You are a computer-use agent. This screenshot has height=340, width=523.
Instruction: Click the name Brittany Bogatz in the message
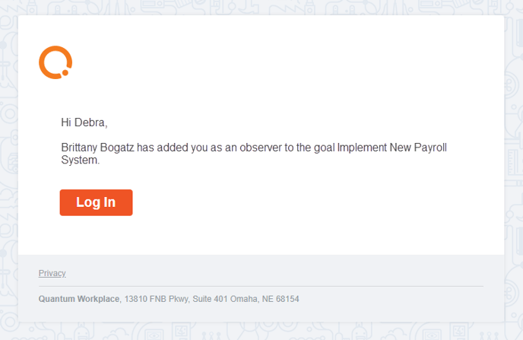[x=97, y=148]
